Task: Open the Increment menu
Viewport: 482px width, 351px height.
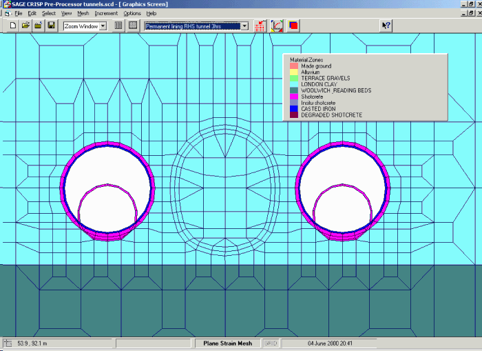Action: point(106,14)
